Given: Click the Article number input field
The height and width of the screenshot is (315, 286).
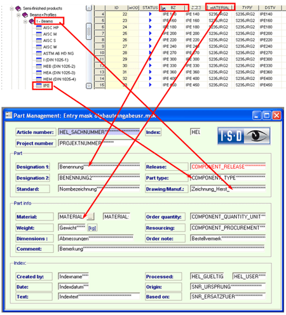Looking at the screenshot, I should coord(99,132).
